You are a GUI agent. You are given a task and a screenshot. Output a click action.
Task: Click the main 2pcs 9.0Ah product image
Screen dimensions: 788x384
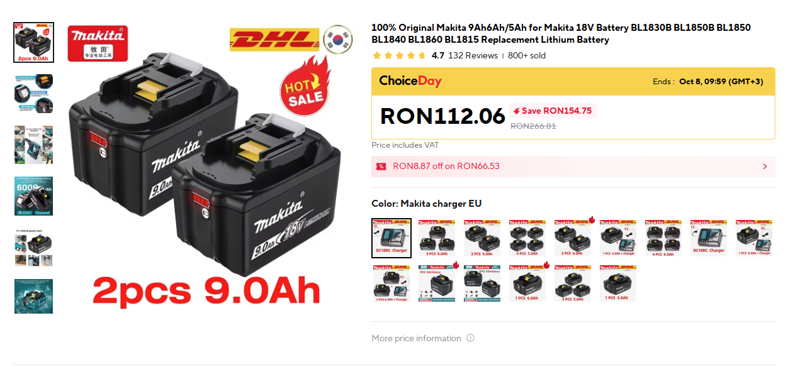coord(205,168)
